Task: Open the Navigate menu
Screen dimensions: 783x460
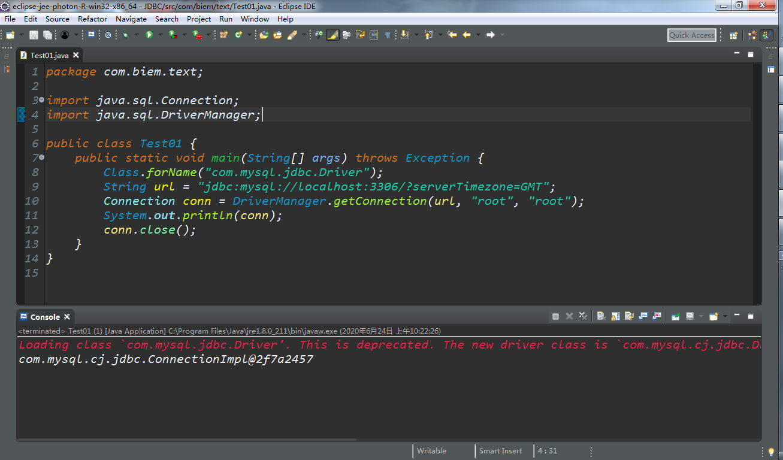Action: [131, 19]
